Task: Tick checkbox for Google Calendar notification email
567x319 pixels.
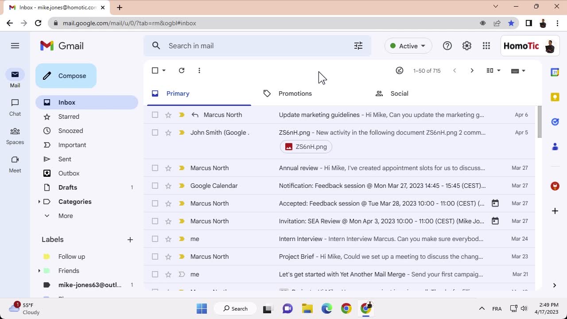Action: click(155, 186)
